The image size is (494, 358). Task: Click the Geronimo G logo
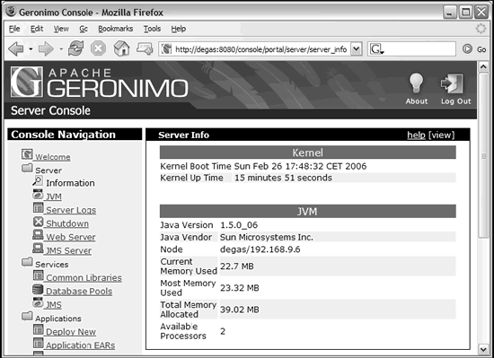tap(26, 82)
